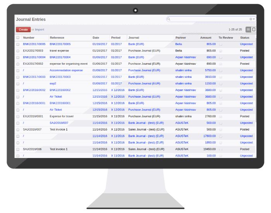Clear the search field with the x icon

(x=250, y=19)
